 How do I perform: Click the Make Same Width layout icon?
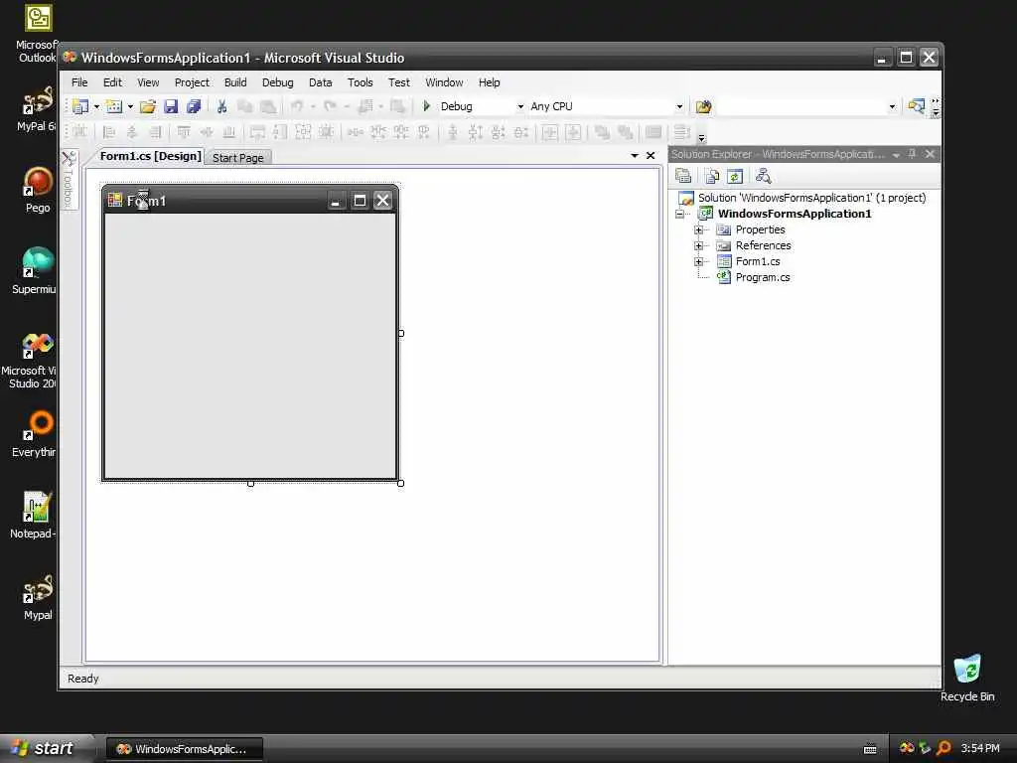[x=257, y=132]
